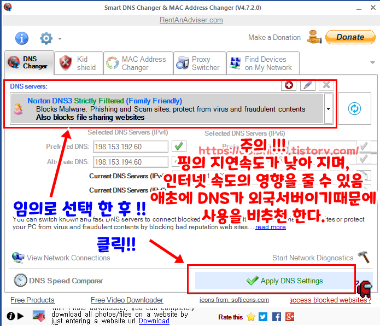Click the app logo in the title bar
The width and height of the screenshot is (380, 326).
(x=8, y=7)
